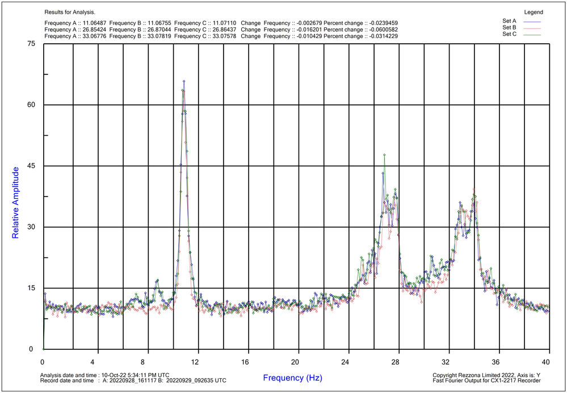Select the Frequency A value 33.06776
The height and width of the screenshot is (393, 567).
(94, 36)
